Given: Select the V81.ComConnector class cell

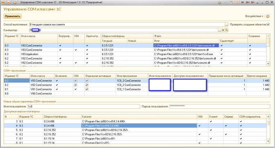Looking at the screenshot, I should (42, 89).
